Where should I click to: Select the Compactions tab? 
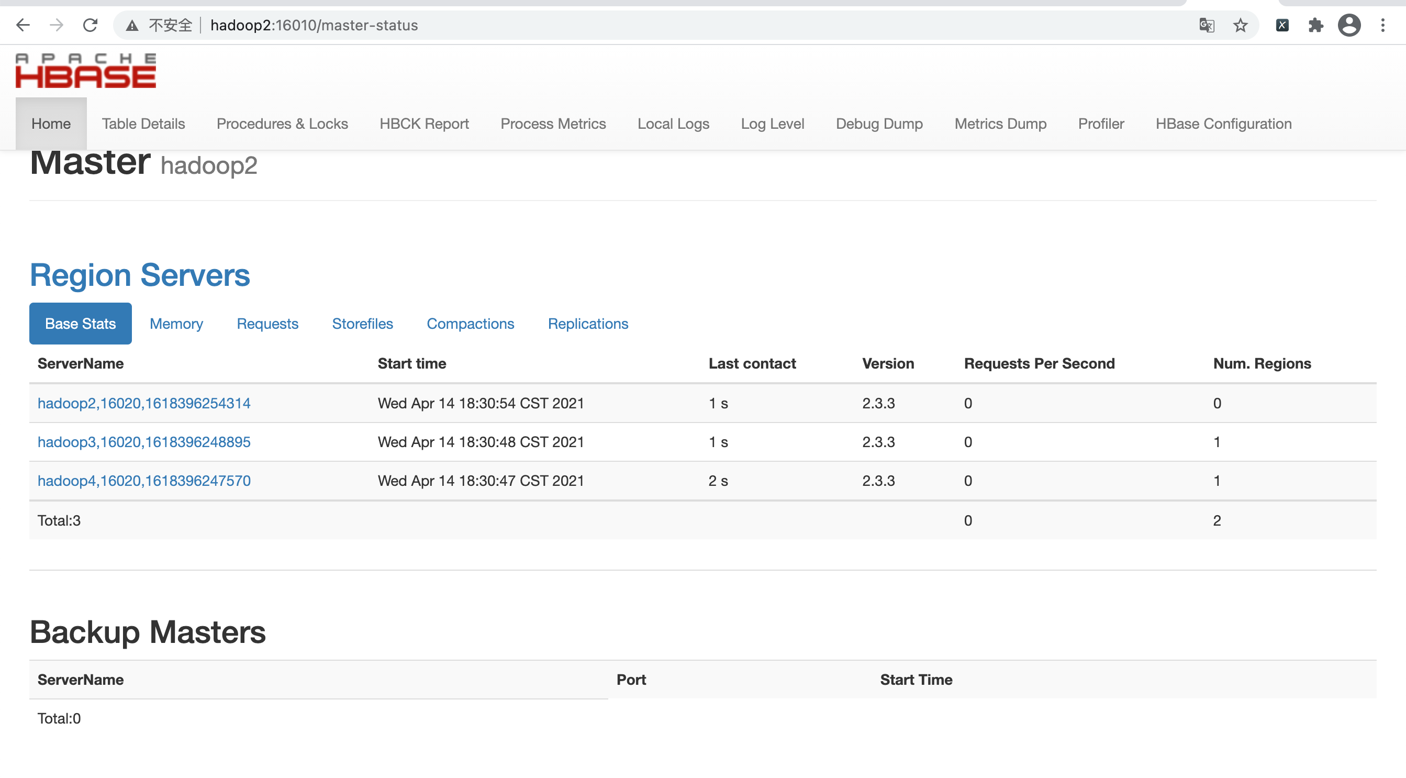(470, 324)
